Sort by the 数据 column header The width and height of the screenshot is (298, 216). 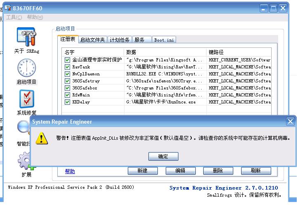pos(165,52)
